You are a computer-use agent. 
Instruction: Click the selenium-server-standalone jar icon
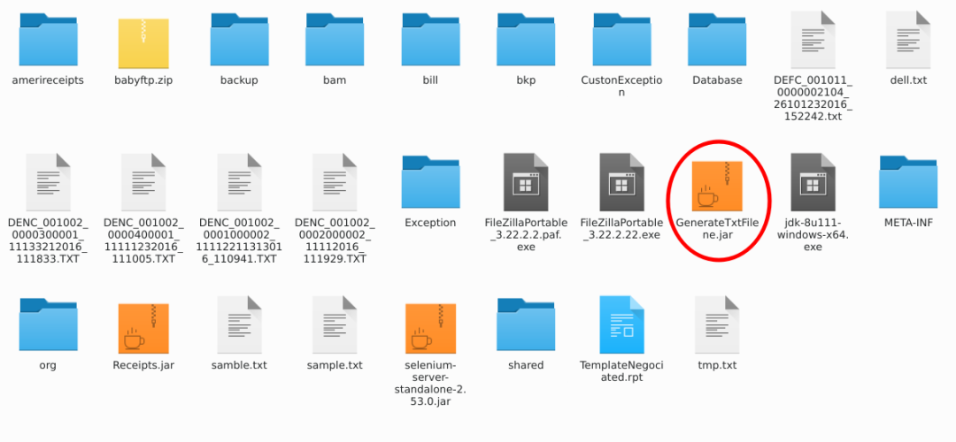(x=430, y=328)
